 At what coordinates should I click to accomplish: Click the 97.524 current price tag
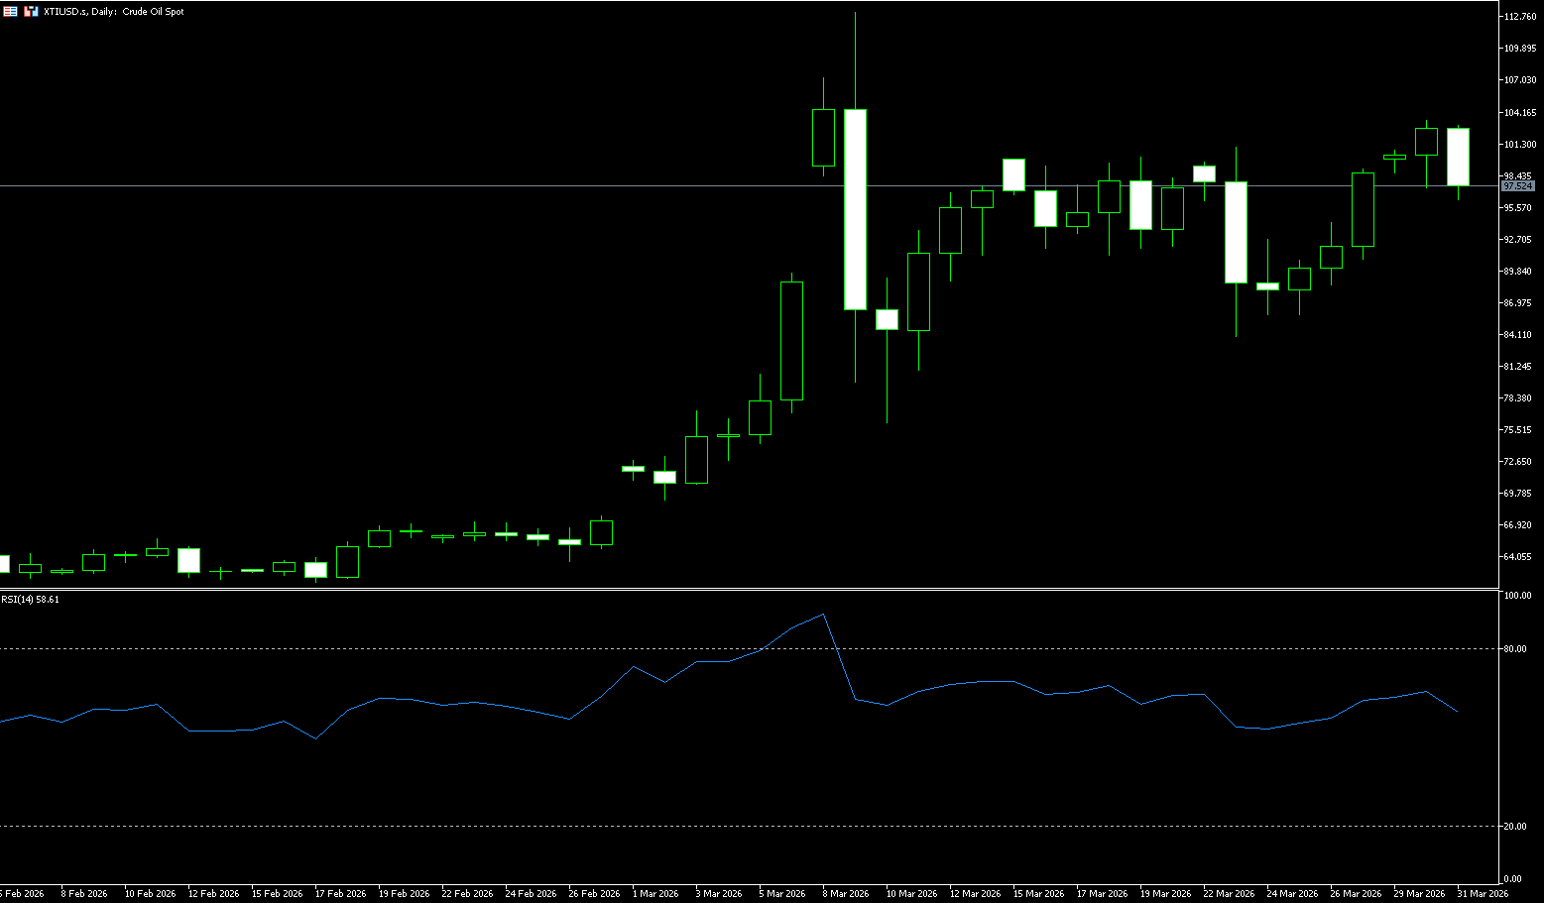(x=1517, y=186)
